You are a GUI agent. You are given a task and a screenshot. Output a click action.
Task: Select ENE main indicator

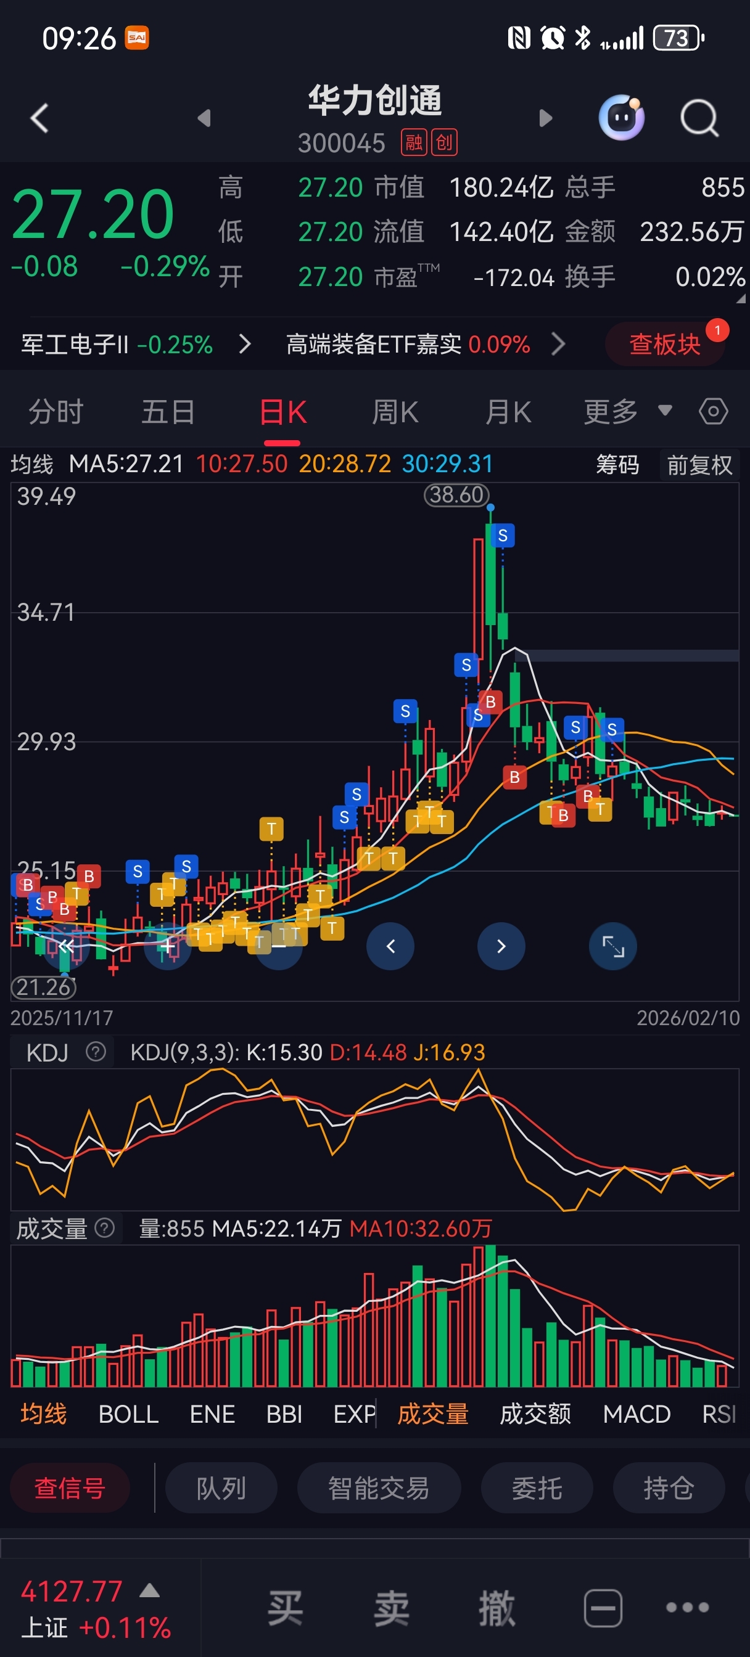[212, 1414]
